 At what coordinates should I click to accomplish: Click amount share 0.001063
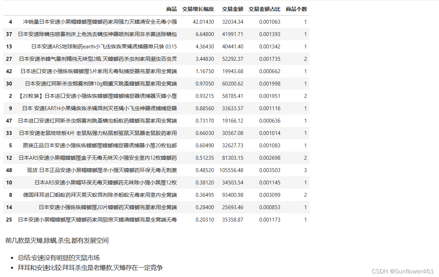pos(270,22)
